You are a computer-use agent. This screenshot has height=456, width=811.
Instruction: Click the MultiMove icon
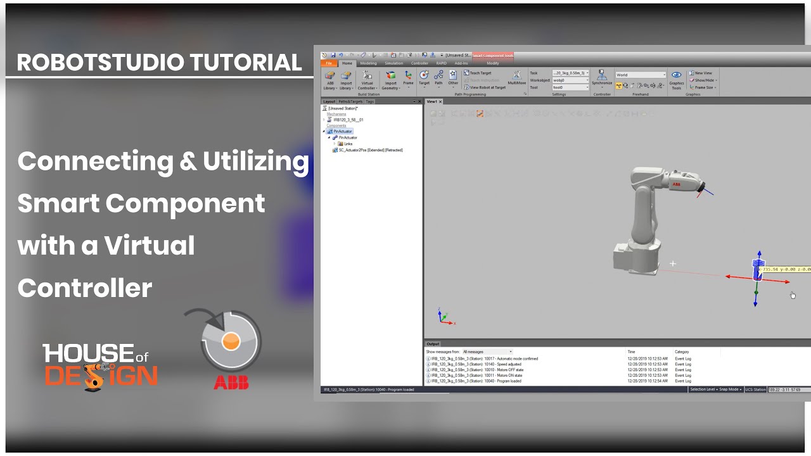516,75
